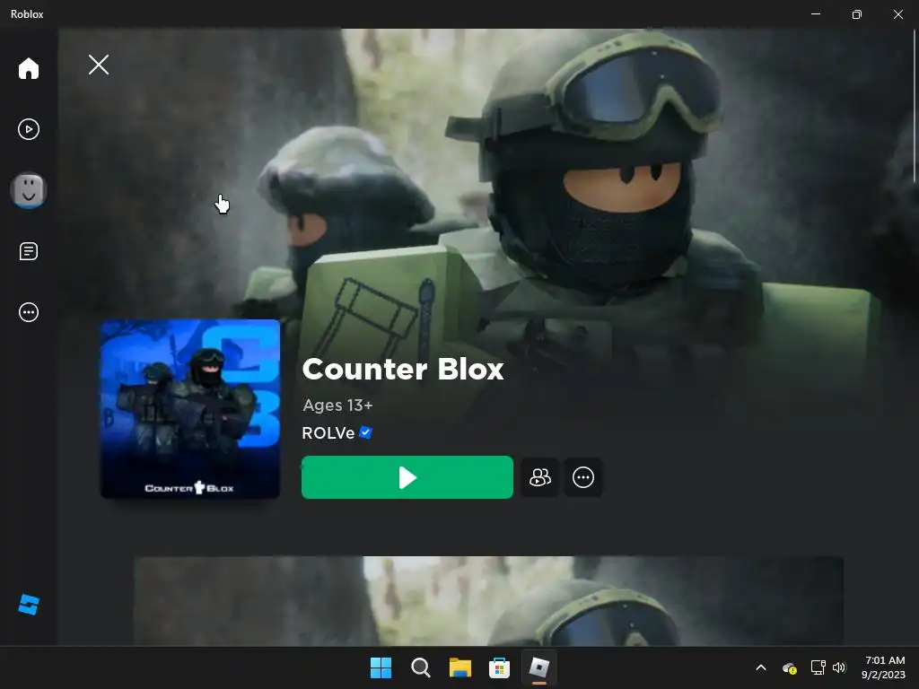The height and width of the screenshot is (689, 919).
Task: Open Windows Search from the taskbar
Action: tap(421, 667)
